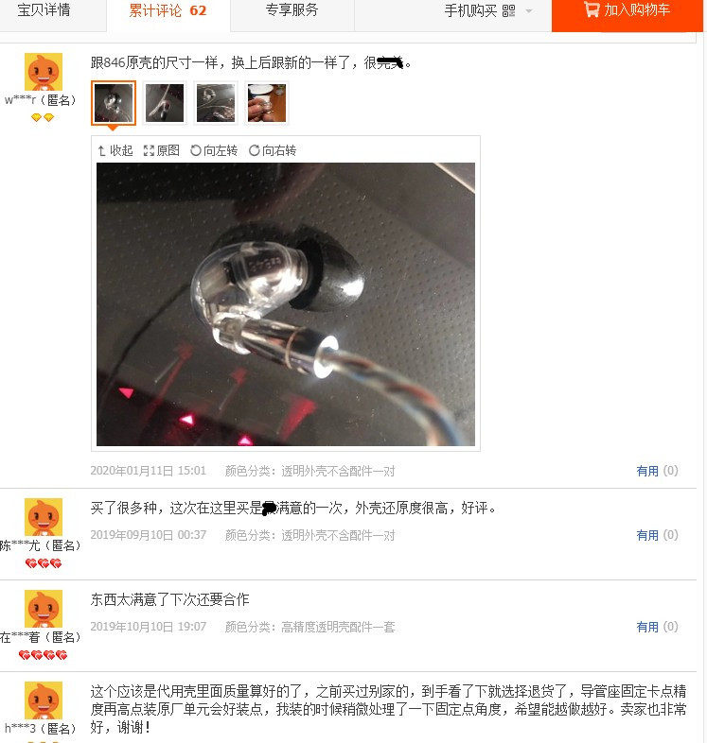
Task: Rotate photo left with 向左转
Action: [x=214, y=150]
